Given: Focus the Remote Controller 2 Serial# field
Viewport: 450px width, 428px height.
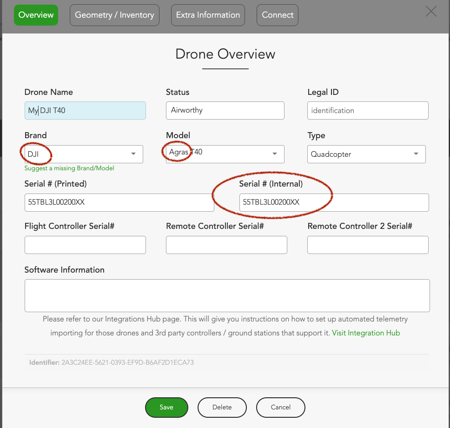Looking at the screenshot, I should (x=368, y=245).
